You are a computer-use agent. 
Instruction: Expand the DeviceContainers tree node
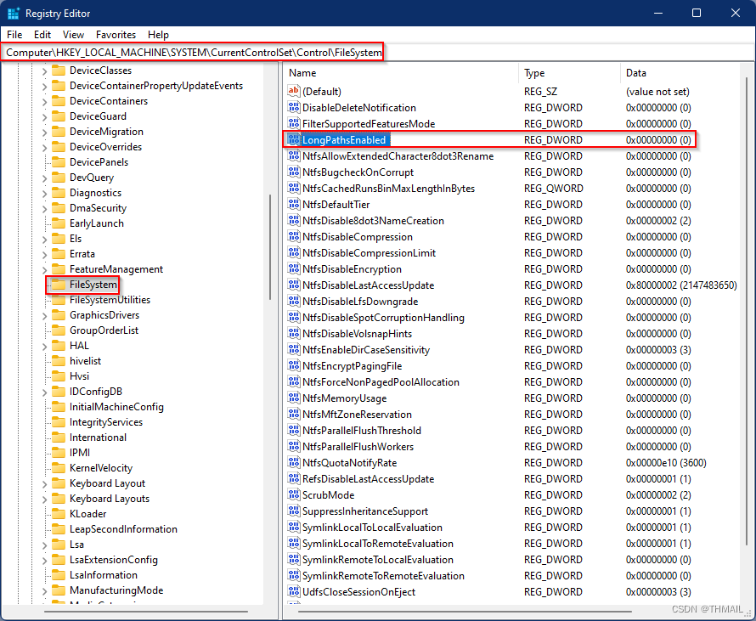click(44, 101)
